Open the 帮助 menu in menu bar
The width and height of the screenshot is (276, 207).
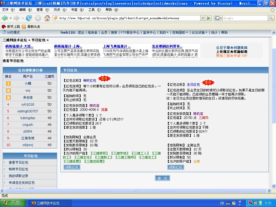tap(112, 10)
